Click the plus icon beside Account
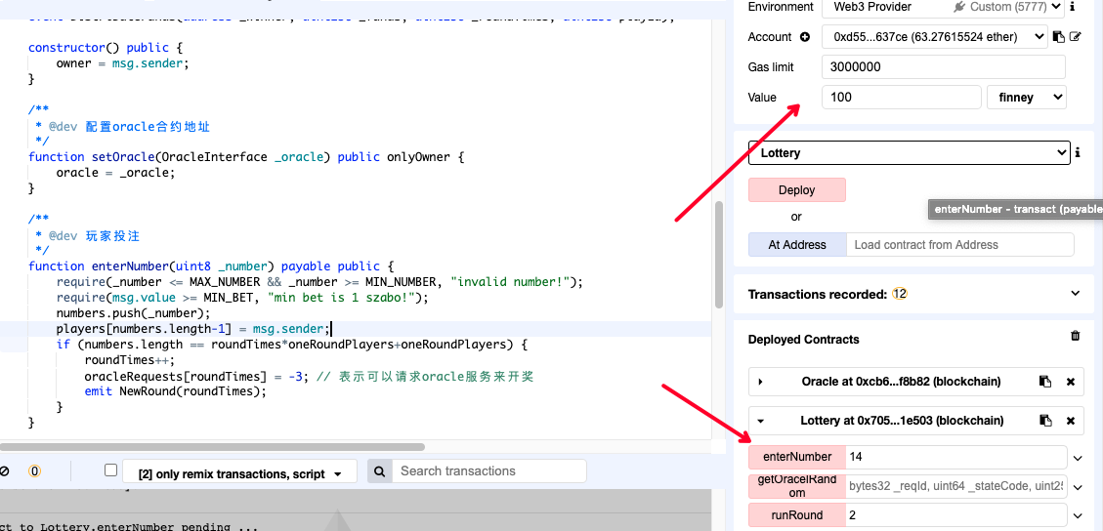 [805, 37]
